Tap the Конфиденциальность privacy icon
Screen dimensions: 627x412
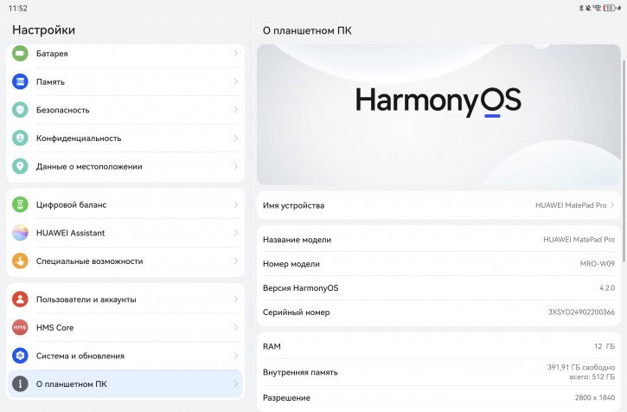[20, 138]
